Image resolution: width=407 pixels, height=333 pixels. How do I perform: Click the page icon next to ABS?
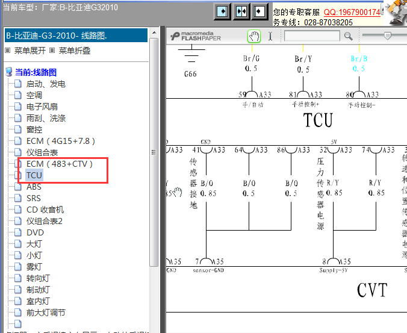pos(17,187)
